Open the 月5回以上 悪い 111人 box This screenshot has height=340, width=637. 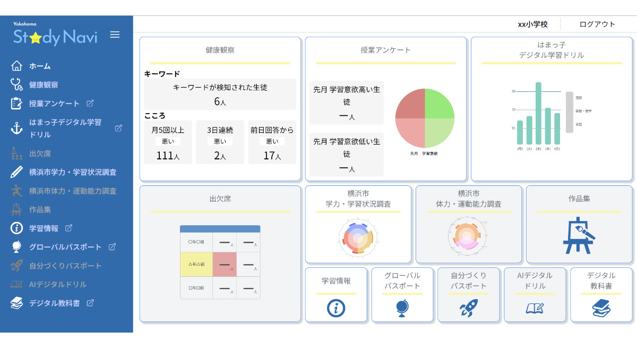(x=168, y=142)
